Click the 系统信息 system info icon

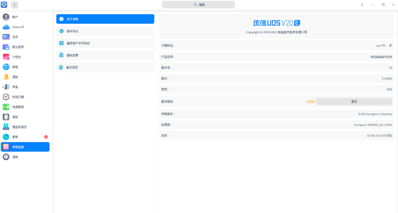6,147
